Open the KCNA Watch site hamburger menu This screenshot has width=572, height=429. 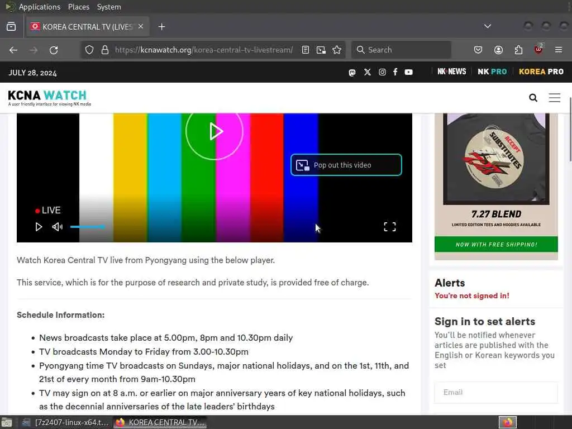pos(555,98)
